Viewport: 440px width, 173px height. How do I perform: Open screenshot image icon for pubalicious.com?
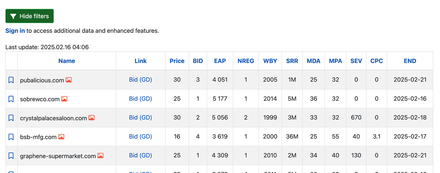(69, 80)
